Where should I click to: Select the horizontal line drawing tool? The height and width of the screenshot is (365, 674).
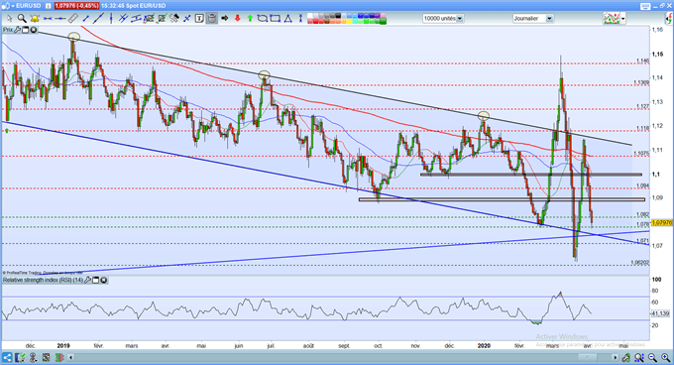(x=60, y=19)
